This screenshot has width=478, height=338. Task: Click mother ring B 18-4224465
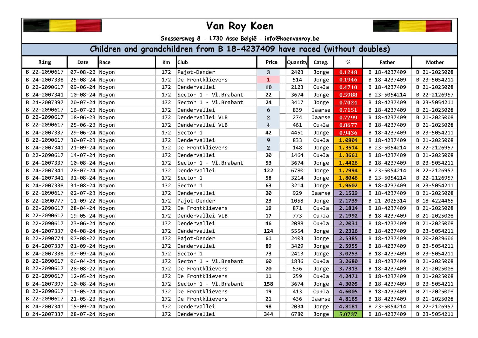pyautogui.click(x=434, y=201)
